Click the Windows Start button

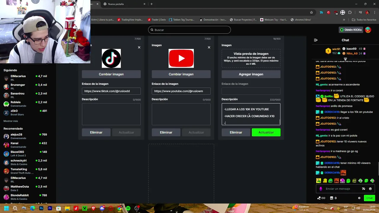pyautogui.click(x=6, y=209)
